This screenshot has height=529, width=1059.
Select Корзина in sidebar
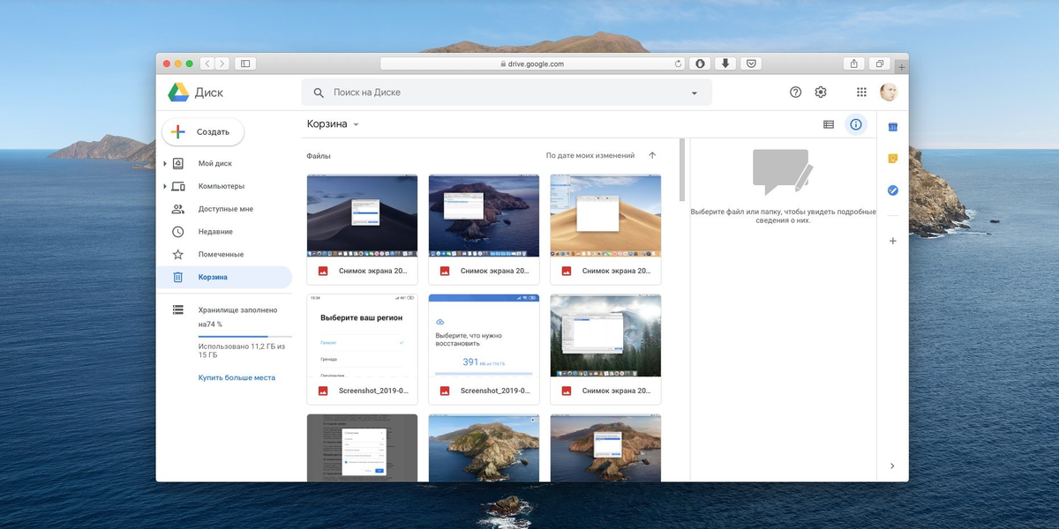[224, 277]
